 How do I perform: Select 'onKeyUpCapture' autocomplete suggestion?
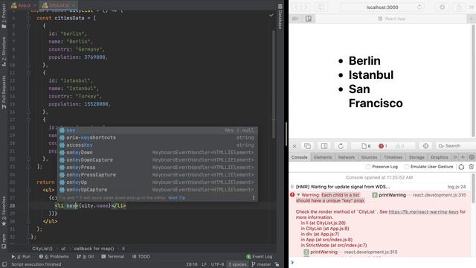(x=158, y=190)
